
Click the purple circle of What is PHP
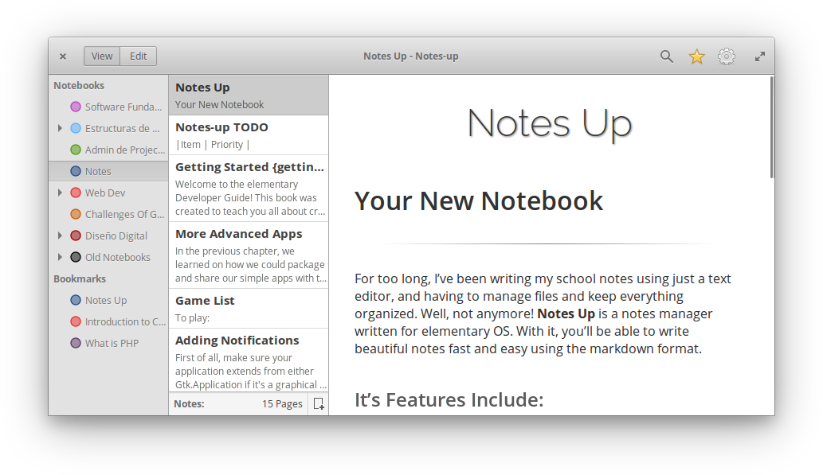pyautogui.click(x=76, y=344)
